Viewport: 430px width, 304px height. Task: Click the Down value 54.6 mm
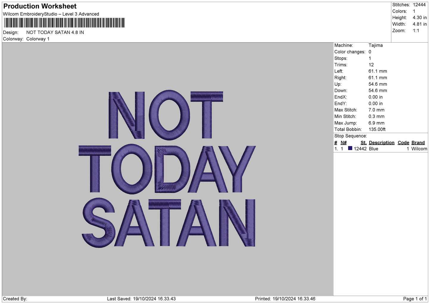[x=378, y=91]
